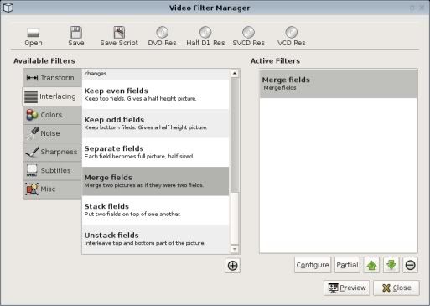Click the Close button

[x=396, y=288]
